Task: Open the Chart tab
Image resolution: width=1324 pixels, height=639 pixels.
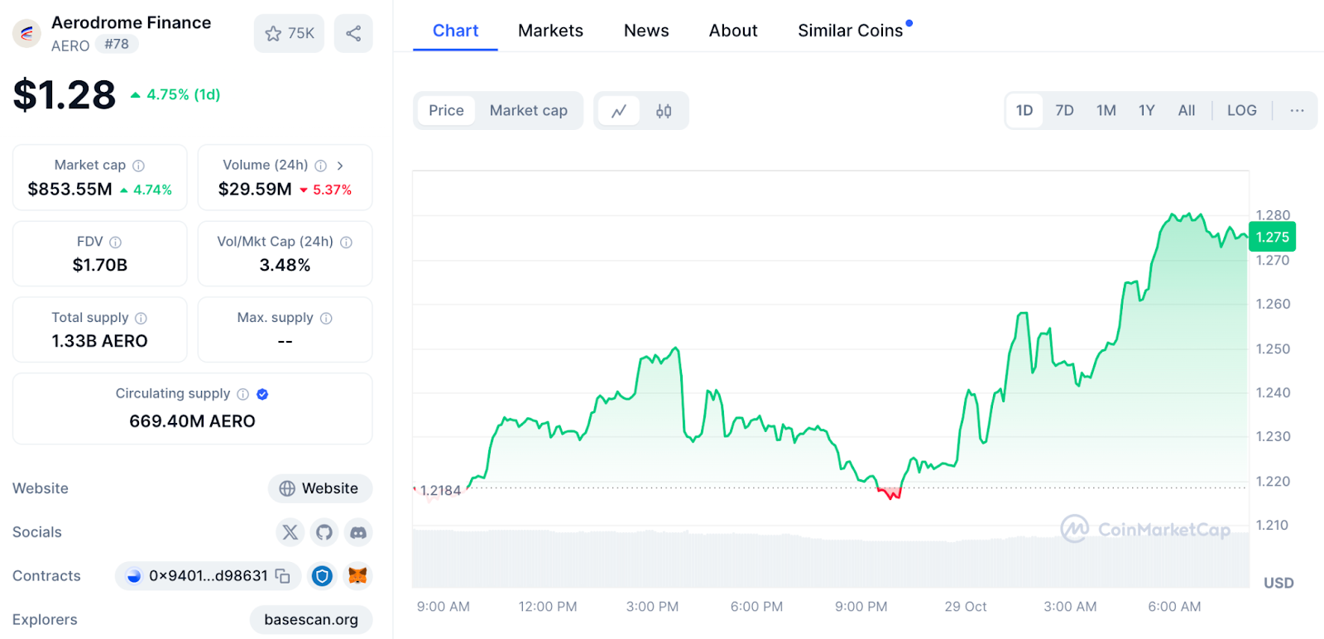Action: (x=455, y=31)
